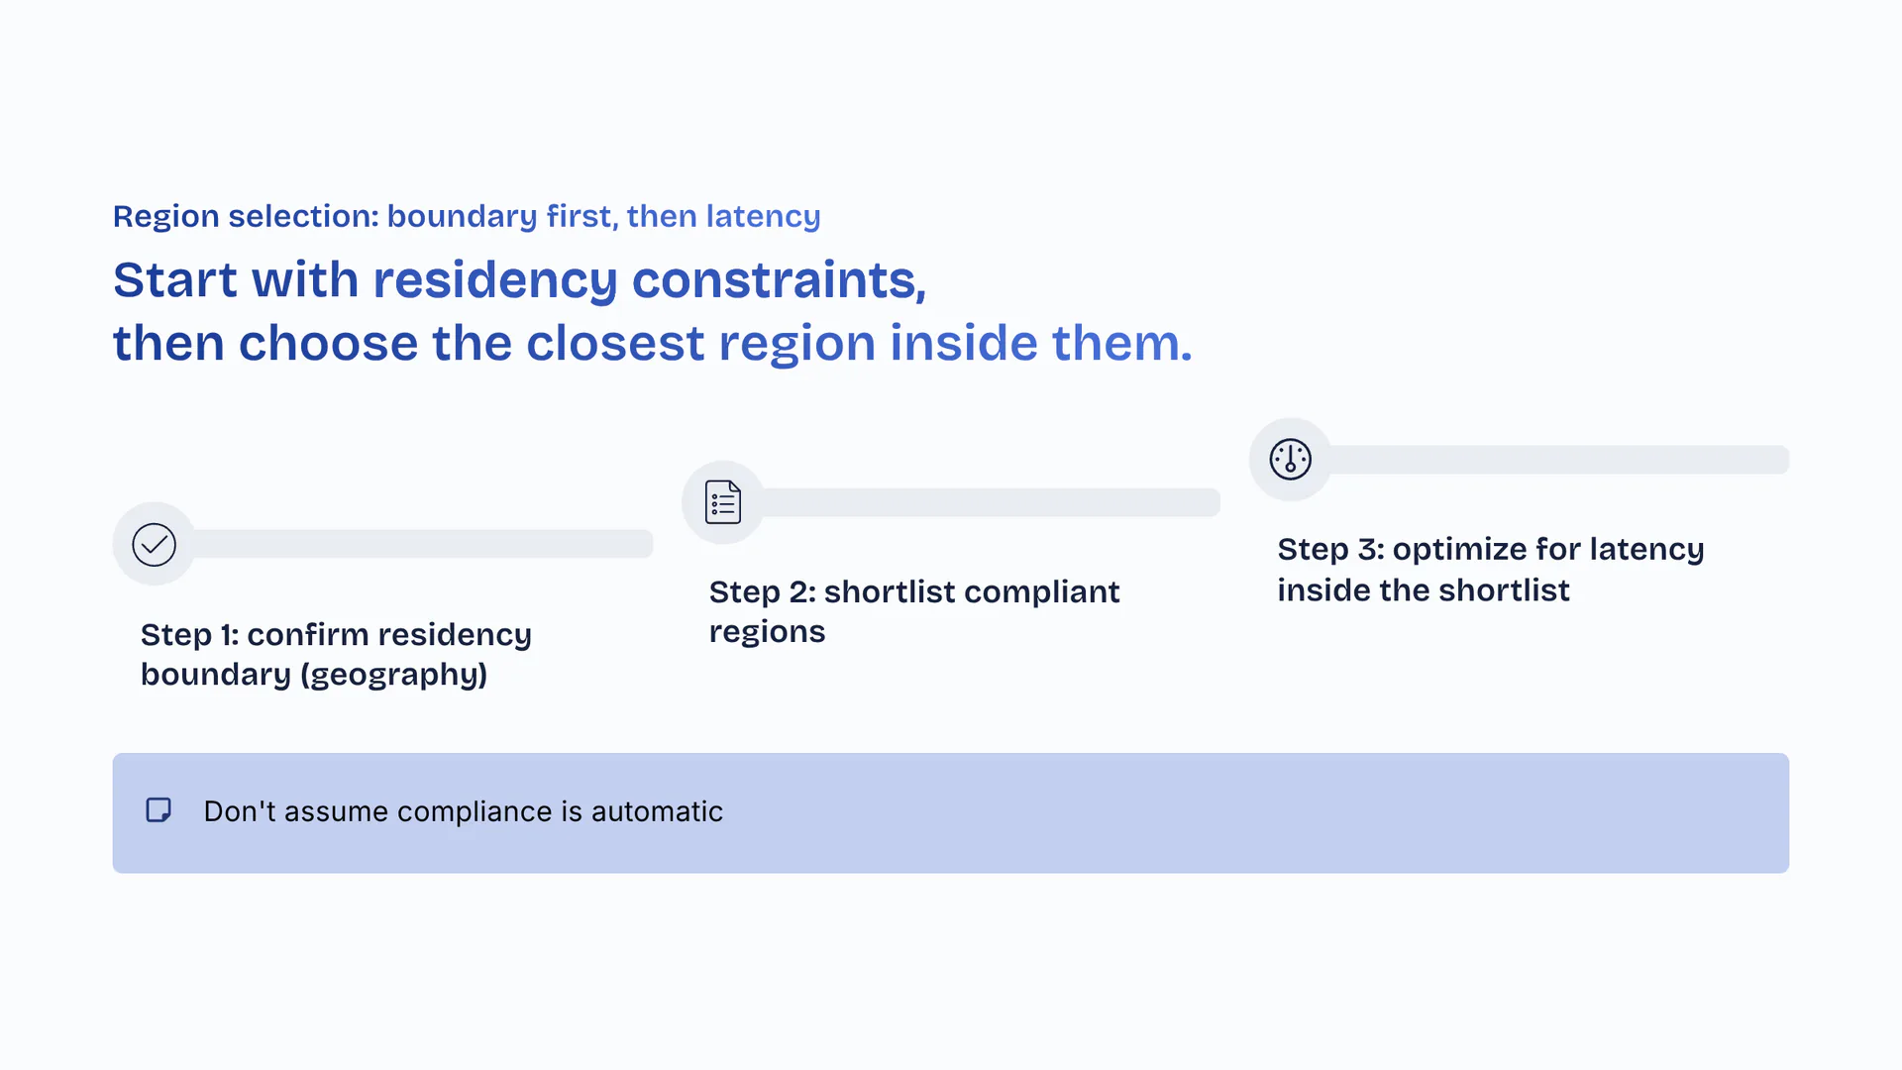Click the word "constraints," in the headline
The image size is (1902, 1070).
(779, 280)
